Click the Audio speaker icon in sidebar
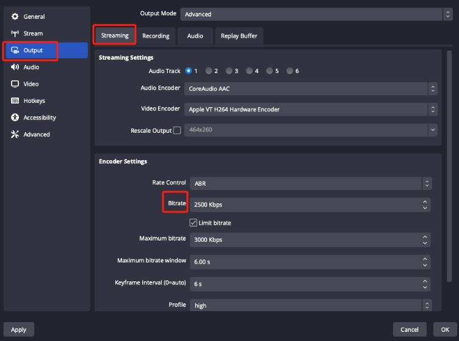Screen dimensions: 459x341 tap(15, 67)
